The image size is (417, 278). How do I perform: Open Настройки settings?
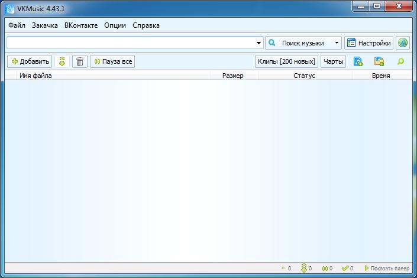[369, 43]
